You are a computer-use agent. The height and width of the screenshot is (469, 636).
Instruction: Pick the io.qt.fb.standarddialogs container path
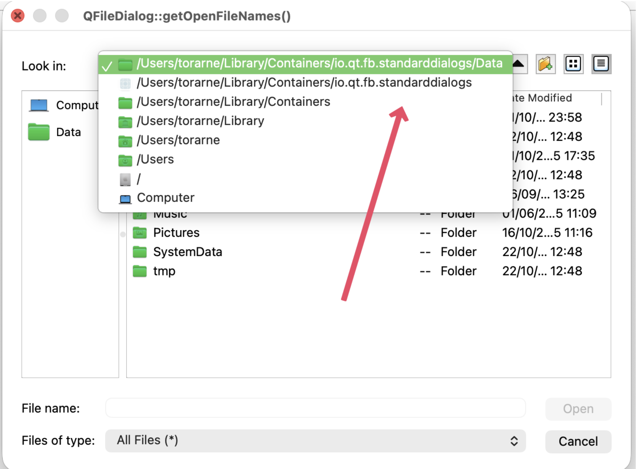[304, 83]
